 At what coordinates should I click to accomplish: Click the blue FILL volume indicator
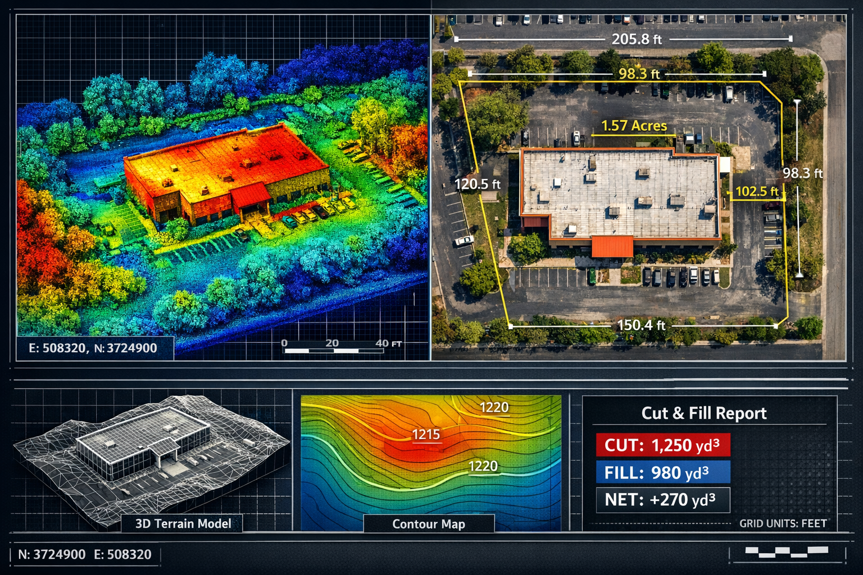click(x=663, y=473)
